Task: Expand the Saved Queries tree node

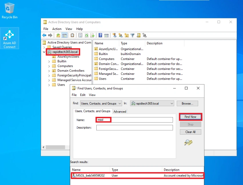Action: [44, 47]
